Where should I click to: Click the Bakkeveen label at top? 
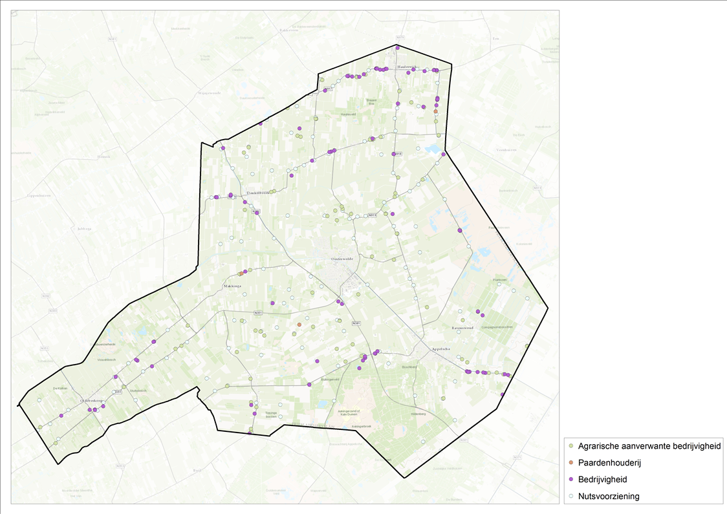point(290,30)
